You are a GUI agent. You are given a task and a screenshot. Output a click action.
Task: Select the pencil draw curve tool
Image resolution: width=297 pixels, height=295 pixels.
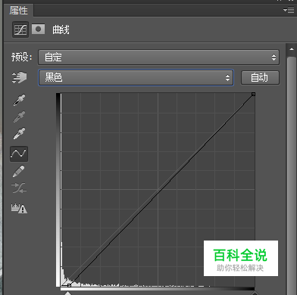point(19,171)
